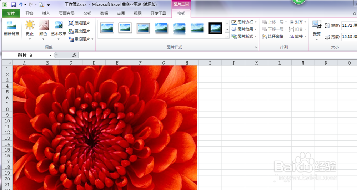357x190 pixels.
Task: Click the Save icon in quick access toolbar
Action: tap(13, 5)
